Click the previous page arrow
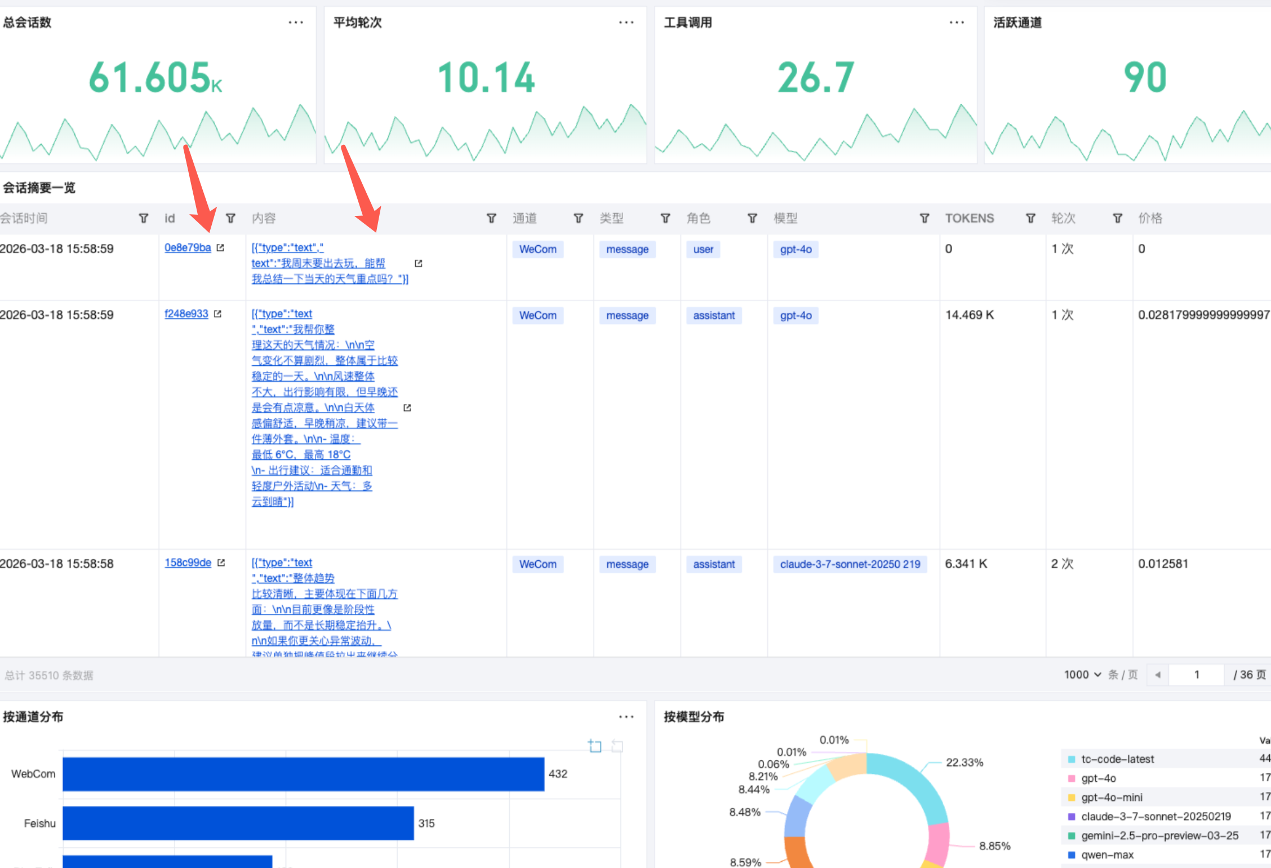The height and width of the screenshot is (868, 1271). [1158, 675]
